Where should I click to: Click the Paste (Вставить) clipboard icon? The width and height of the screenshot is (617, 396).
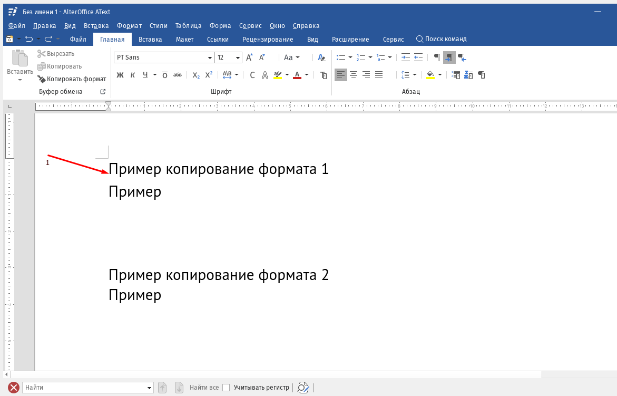pyautogui.click(x=19, y=58)
